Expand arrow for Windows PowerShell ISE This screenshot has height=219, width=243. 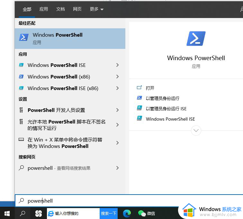tap(117, 65)
